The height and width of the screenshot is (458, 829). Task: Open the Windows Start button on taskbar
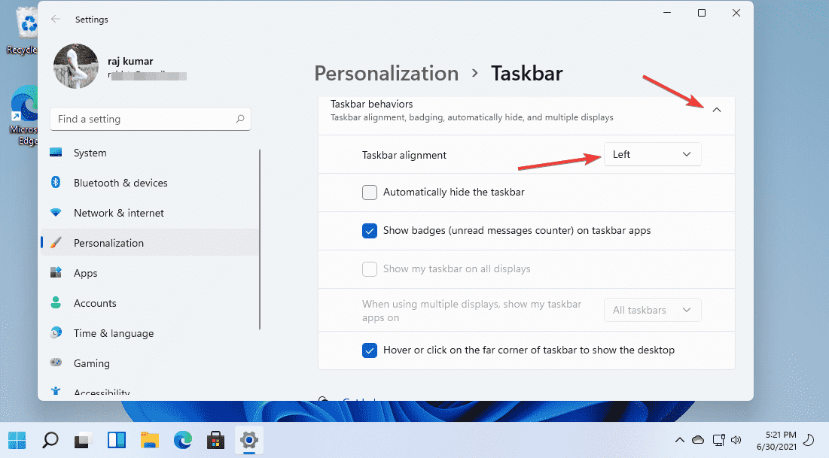click(17, 440)
